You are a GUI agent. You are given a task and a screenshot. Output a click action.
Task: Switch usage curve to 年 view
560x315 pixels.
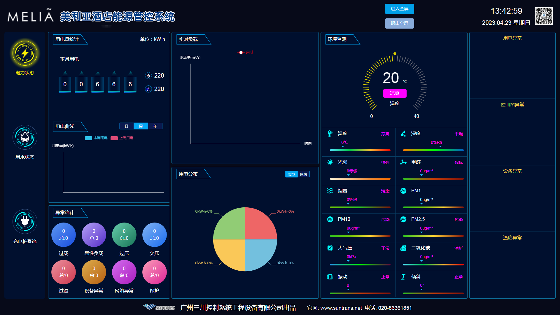[155, 126]
